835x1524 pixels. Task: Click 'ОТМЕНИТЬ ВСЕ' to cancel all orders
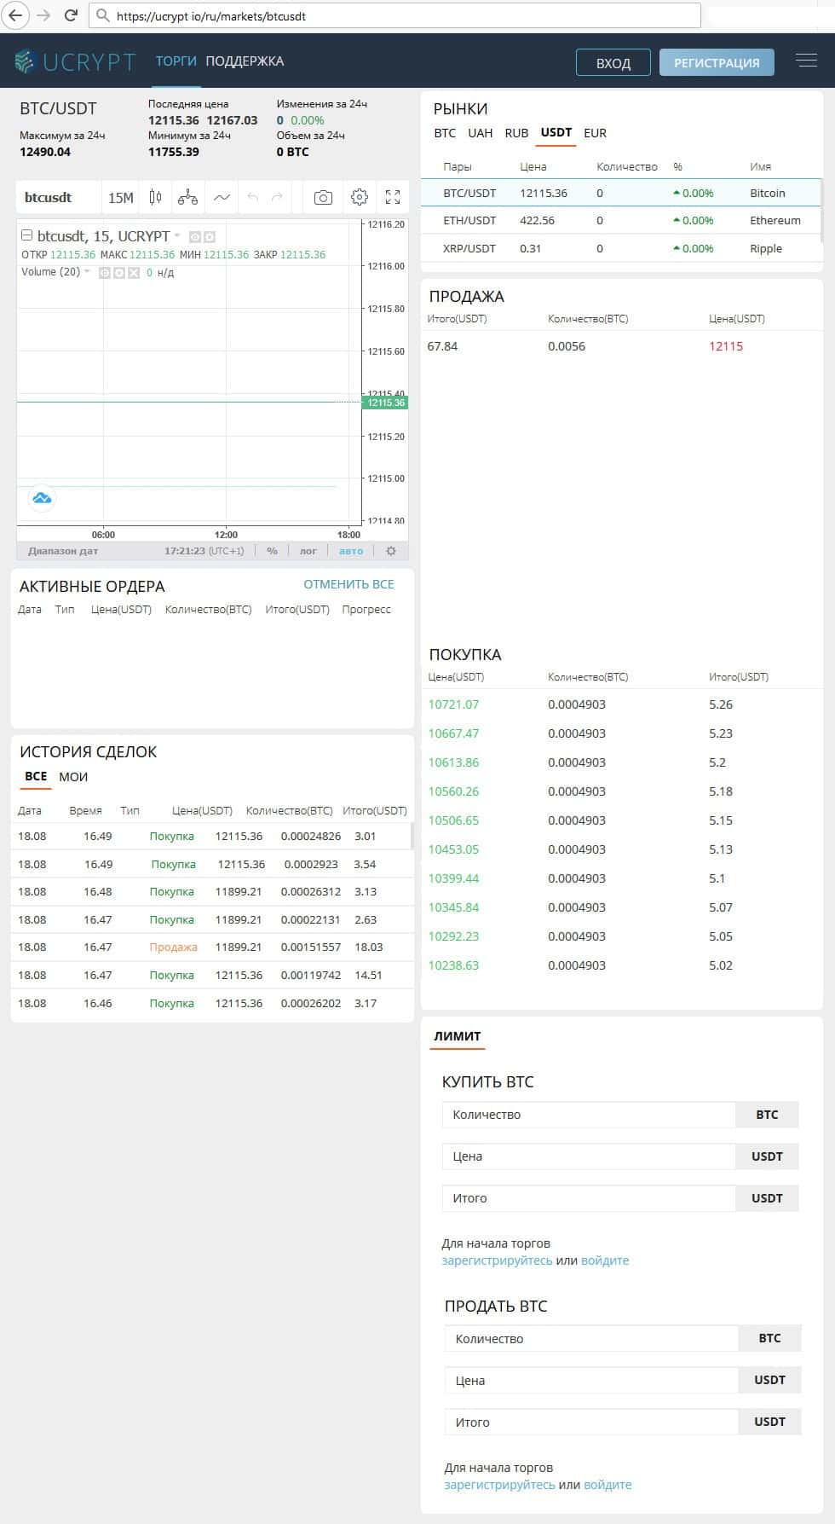click(348, 584)
